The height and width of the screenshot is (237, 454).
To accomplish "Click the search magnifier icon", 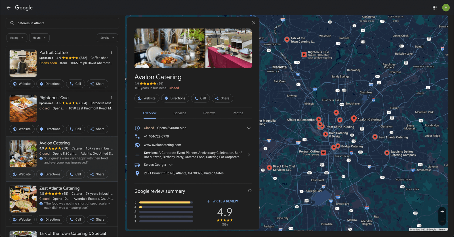I will click(x=12, y=23).
